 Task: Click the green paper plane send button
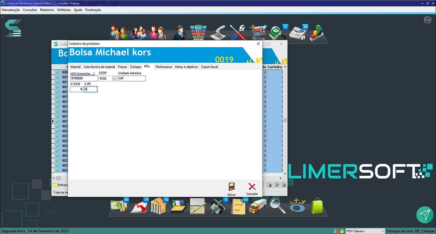click(424, 215)
